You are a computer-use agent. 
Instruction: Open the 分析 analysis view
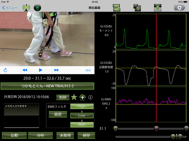pyautogui.click(x=40, y=135)
